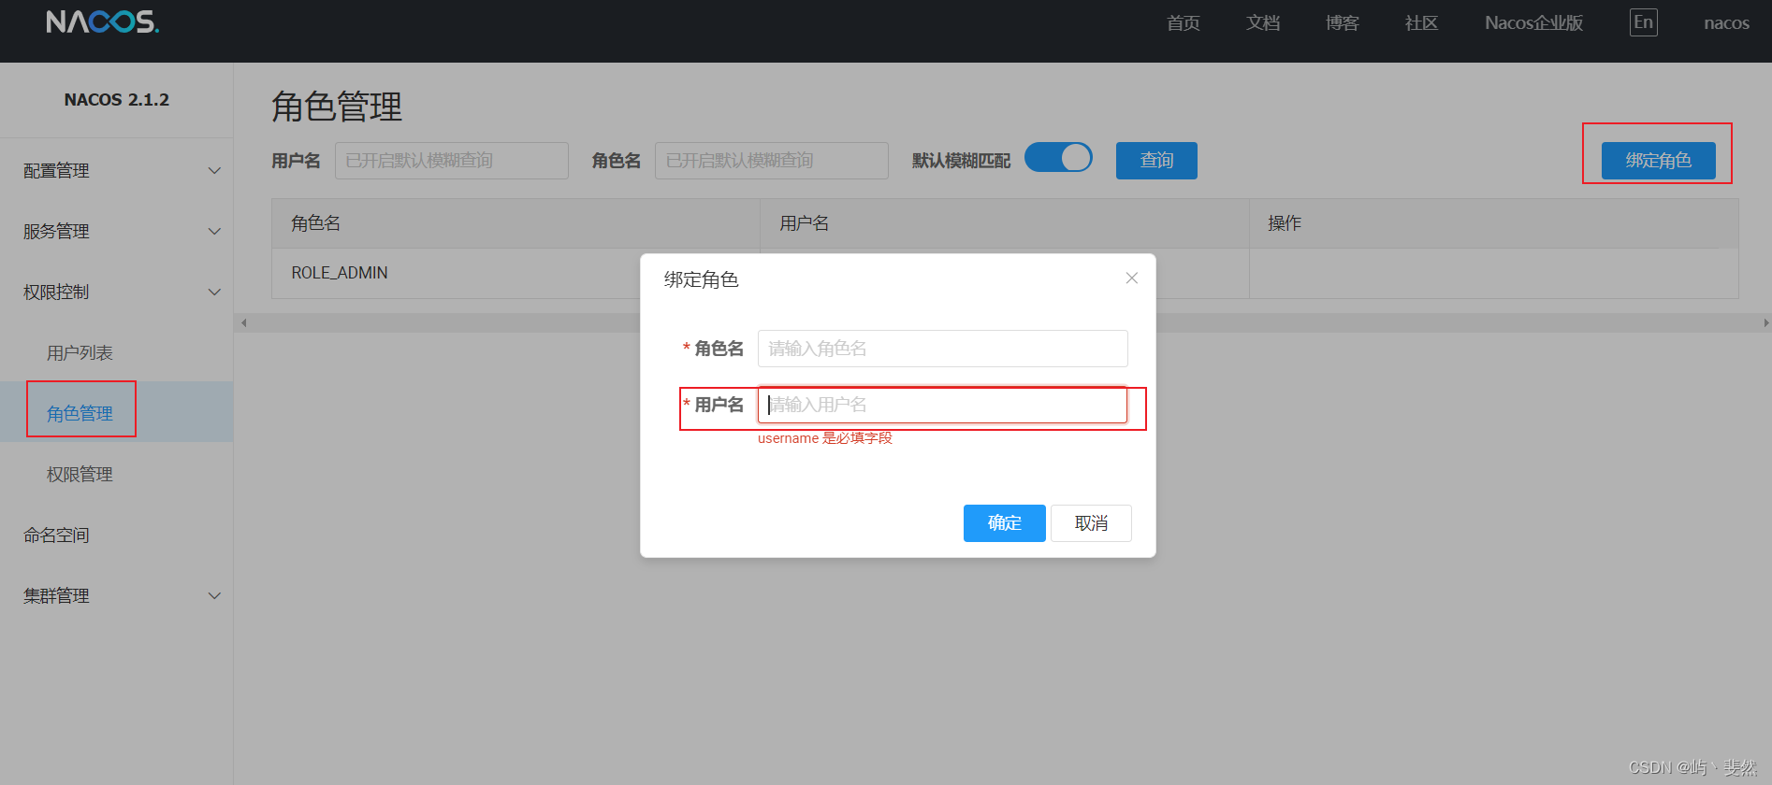Cancel dialog with 取消 button
Screen dimensions: 1772x785
[x=1091, y=523]
